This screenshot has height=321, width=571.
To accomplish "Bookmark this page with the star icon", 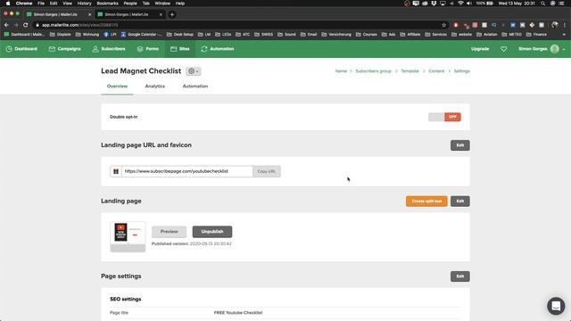I will (x=443, y=25).
